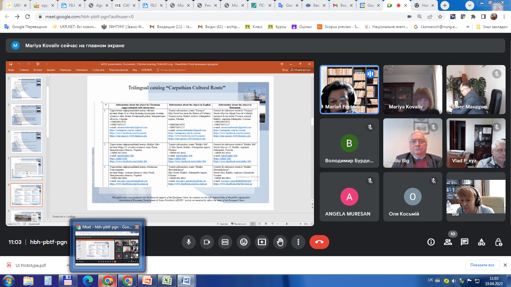Open the Курсы bookmark

coord(277,27)
